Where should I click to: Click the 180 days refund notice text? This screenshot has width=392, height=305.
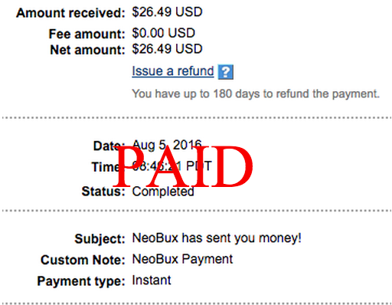pyautogui.click(x=256, y=94)
